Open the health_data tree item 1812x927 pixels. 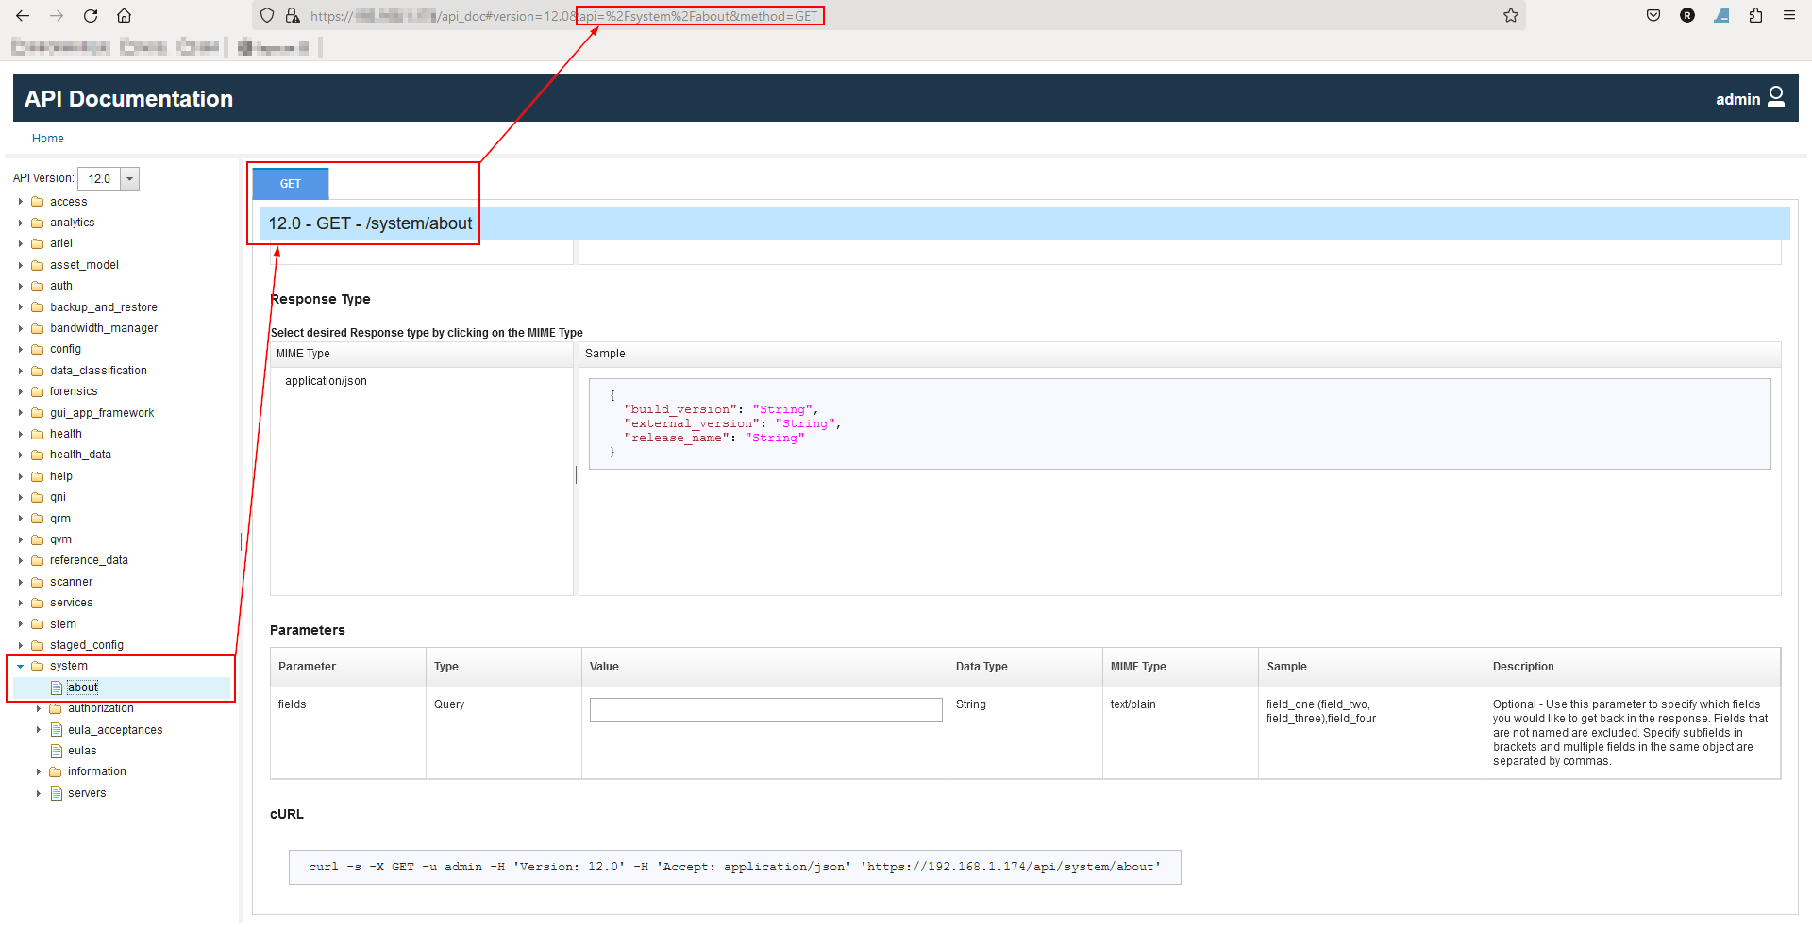(80, 455)
